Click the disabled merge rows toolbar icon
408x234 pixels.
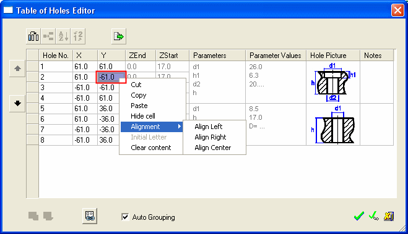48,36
